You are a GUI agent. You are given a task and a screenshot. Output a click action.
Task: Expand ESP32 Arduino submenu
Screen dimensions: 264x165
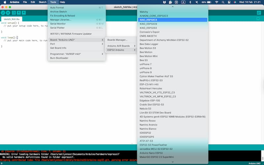121,50
